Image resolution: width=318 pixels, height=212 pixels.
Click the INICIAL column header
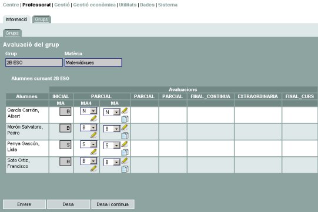61,96
